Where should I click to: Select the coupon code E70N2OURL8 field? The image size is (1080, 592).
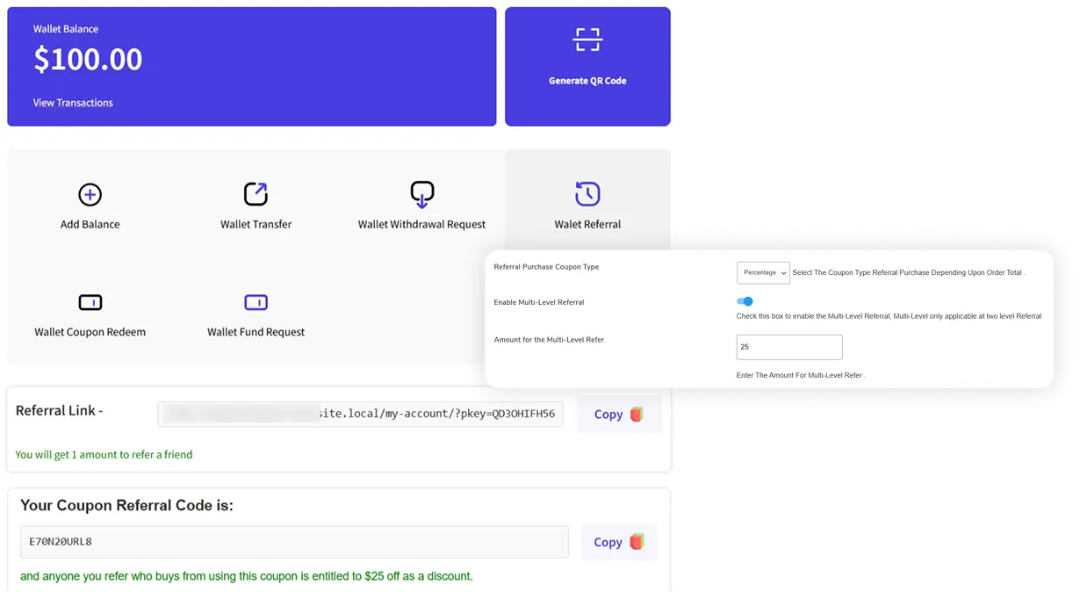point(294,542)
